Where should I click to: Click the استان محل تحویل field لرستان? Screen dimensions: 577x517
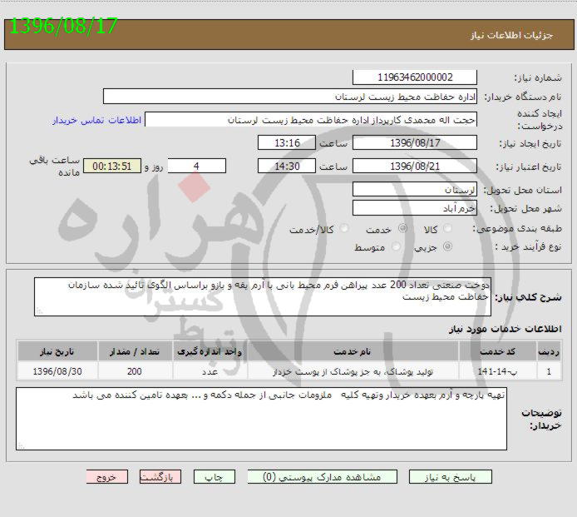click(415, 190)
